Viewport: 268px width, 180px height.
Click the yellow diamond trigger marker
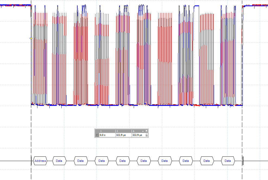31,38
